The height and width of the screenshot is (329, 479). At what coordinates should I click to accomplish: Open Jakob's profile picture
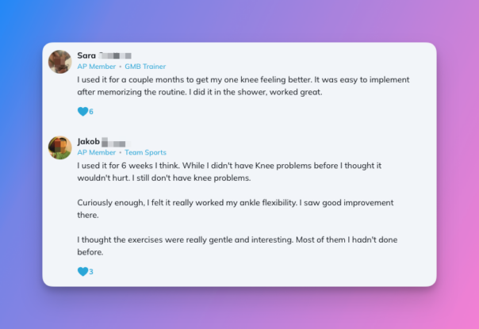click(x=60, y=147)
